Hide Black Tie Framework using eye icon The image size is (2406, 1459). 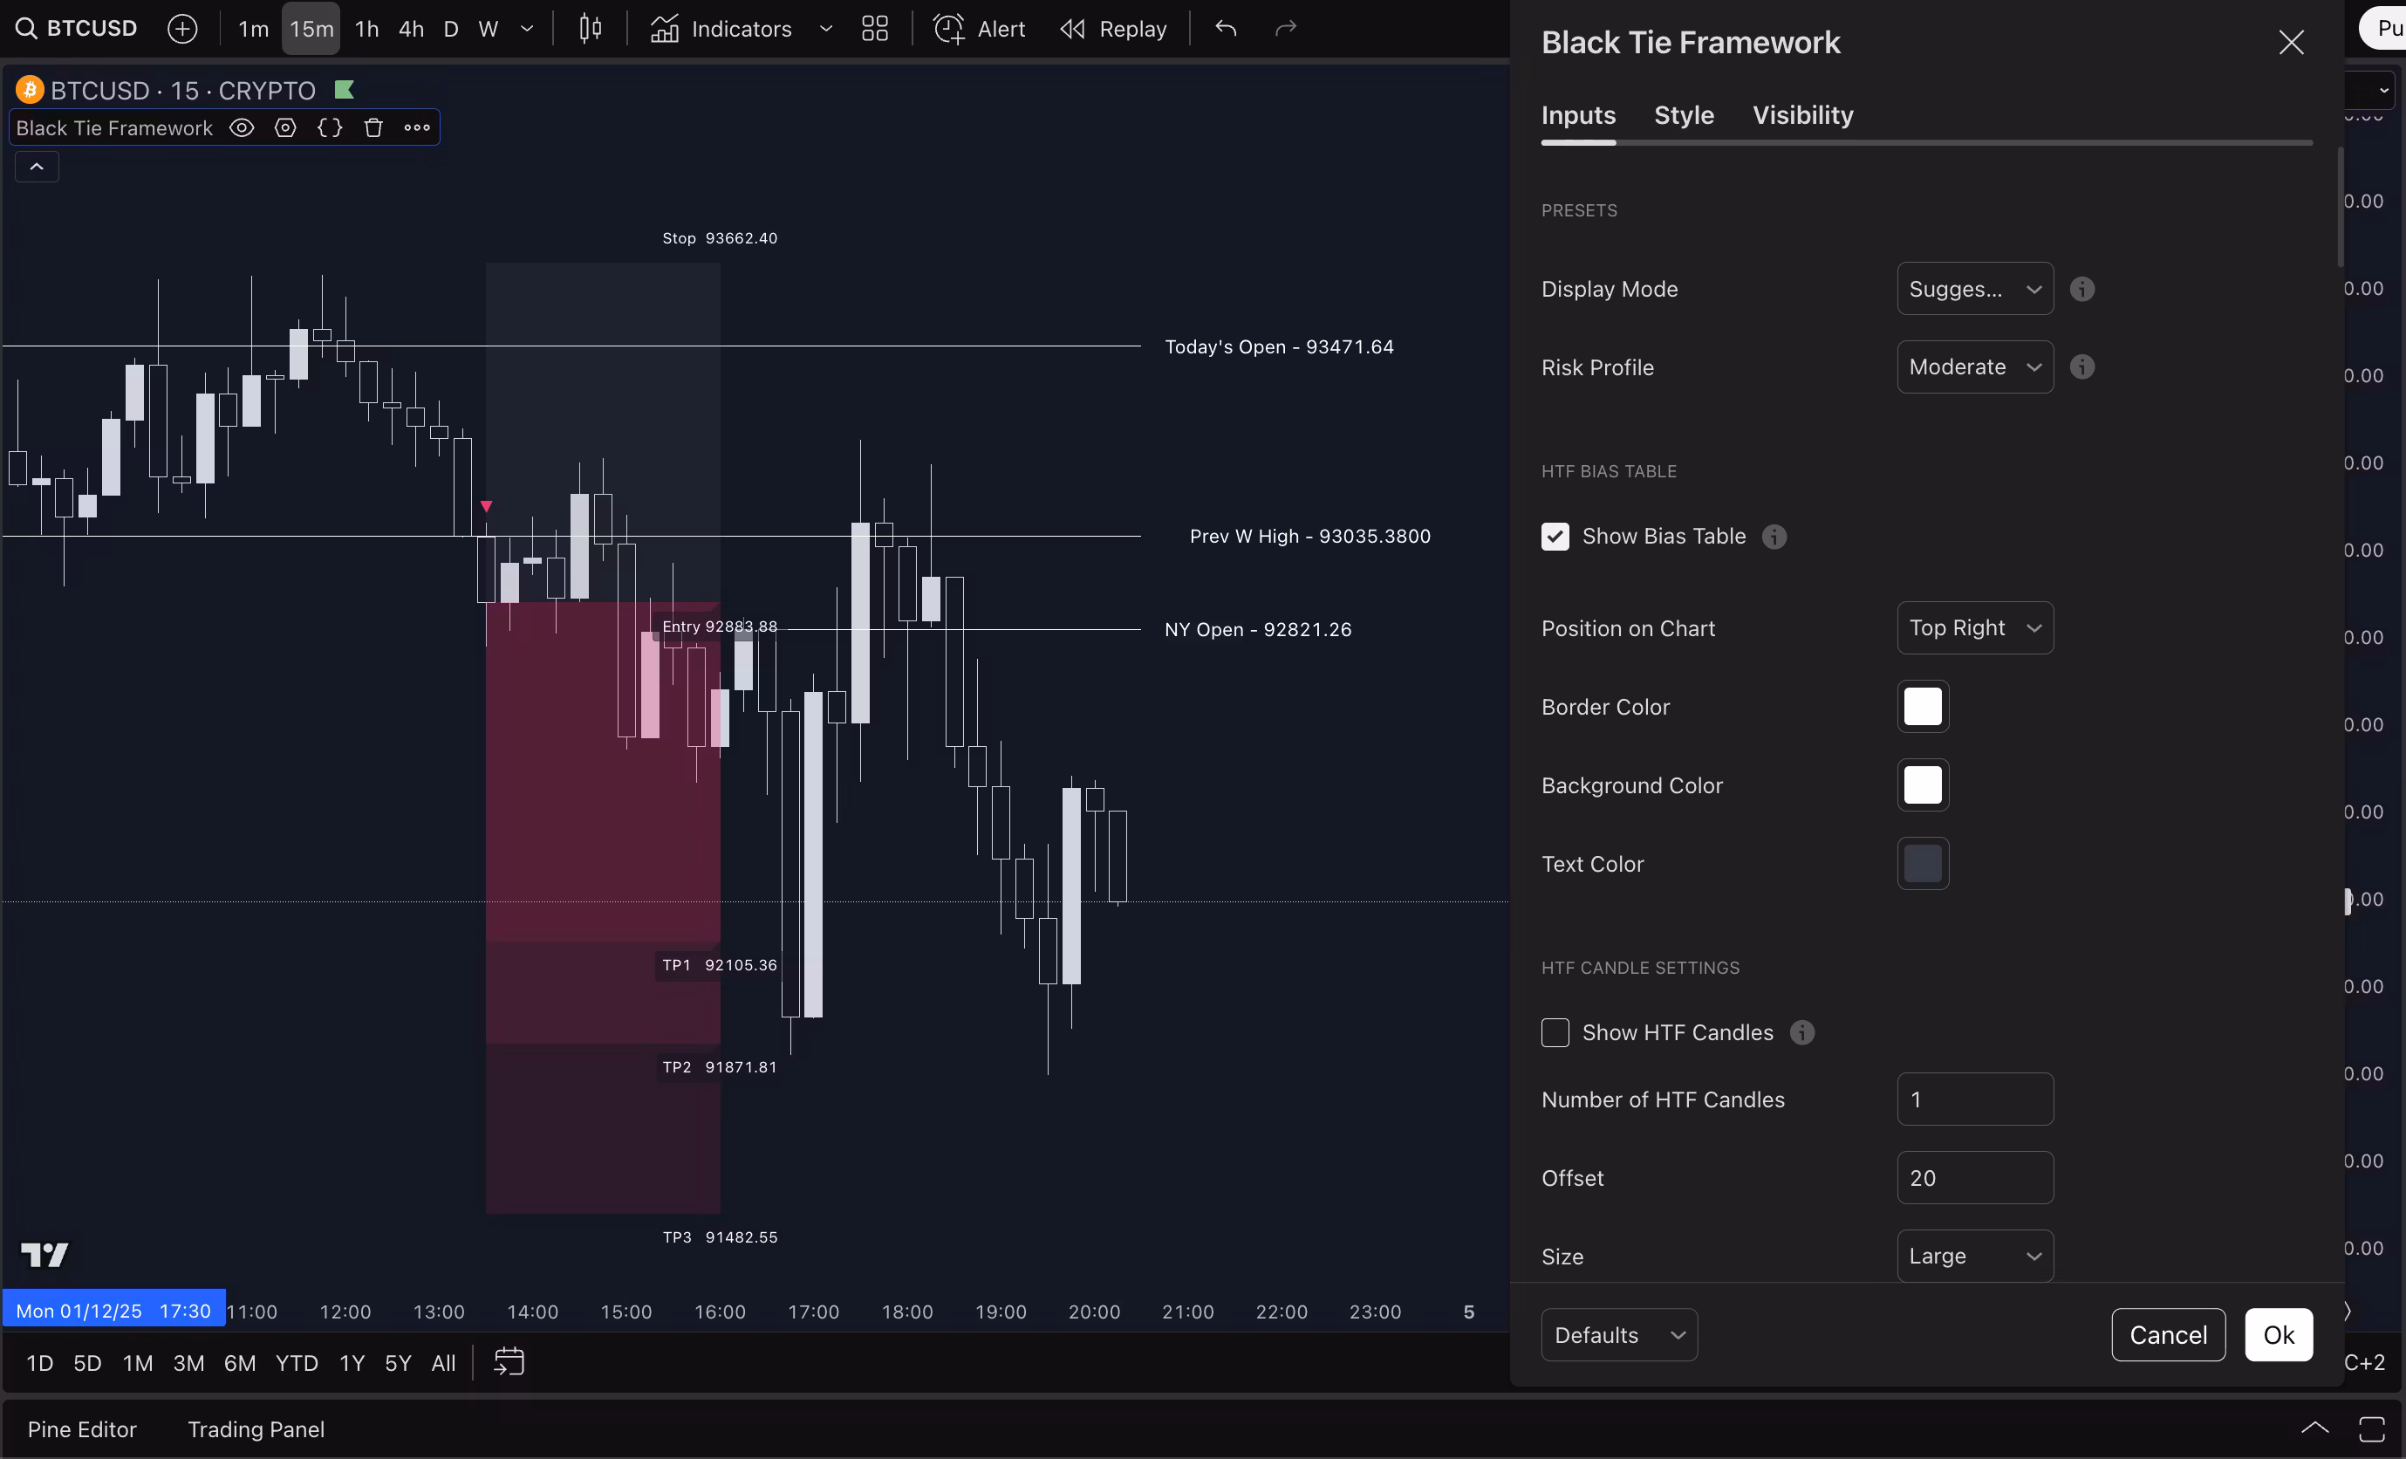pos(241,128)
